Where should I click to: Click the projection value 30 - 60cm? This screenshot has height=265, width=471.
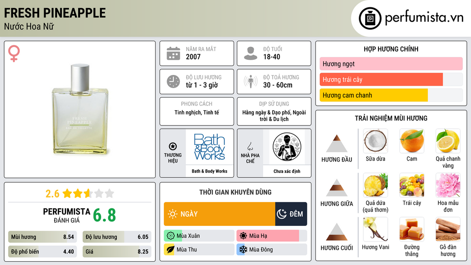click(278, 85)
